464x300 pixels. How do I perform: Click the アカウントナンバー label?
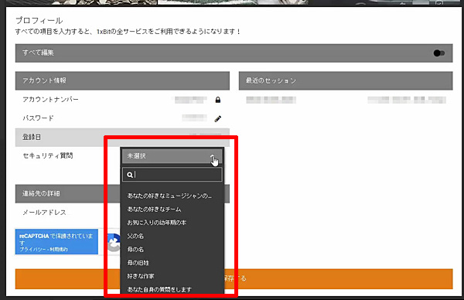[50, 100]
